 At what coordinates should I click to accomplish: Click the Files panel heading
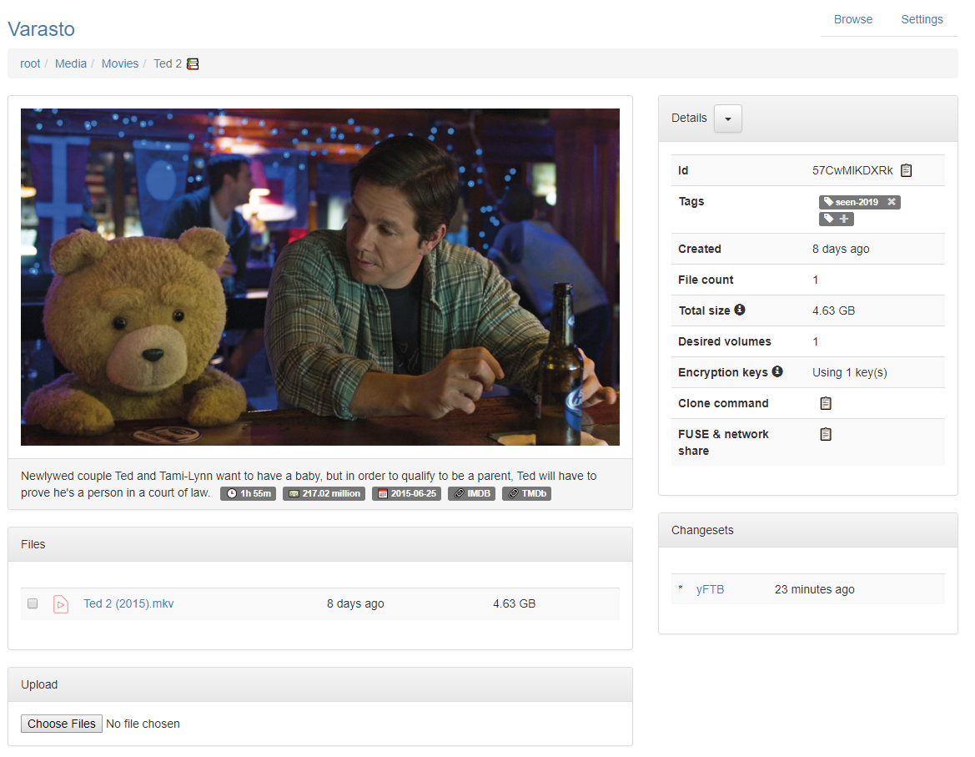[33, 544]
